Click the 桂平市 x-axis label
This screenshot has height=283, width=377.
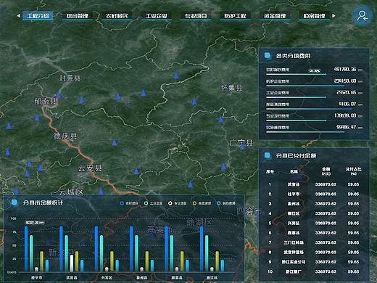pyautogui.click(x=36, y=278)
